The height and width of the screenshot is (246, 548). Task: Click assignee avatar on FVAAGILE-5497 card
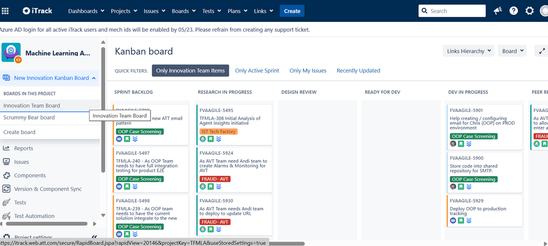coord(119,186)
